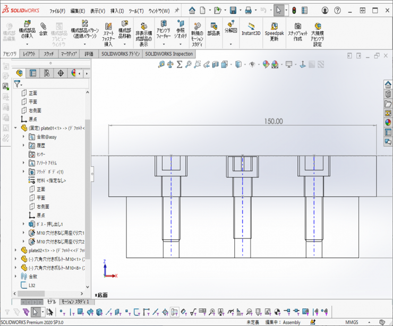Collapse the (固定) plate01<1> tree node
The image size is (393, 326).
pyautogui.click(x=16, y=128)
